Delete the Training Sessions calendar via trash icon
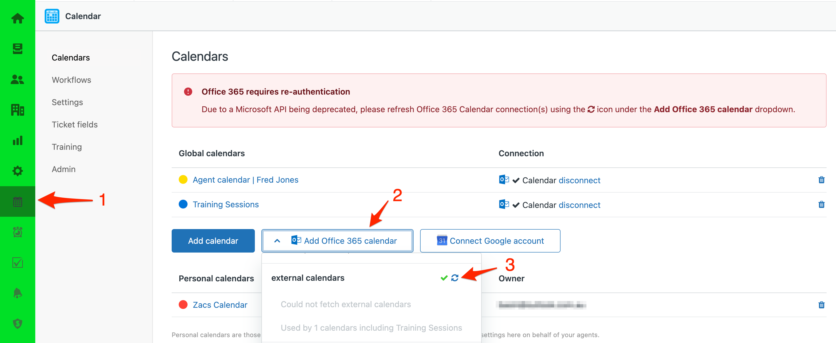This screenshot has height=343, width=836. point(821,205)
